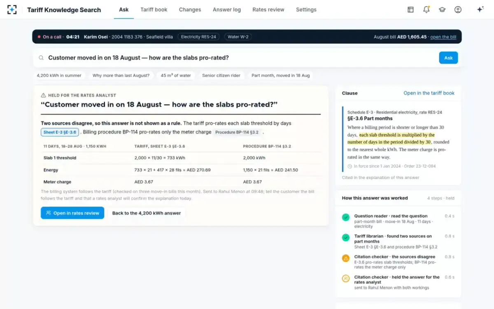Click the §E-3.6 Part months heading
The height and width of the screenshot is (309, 494).
pos(370,119)
